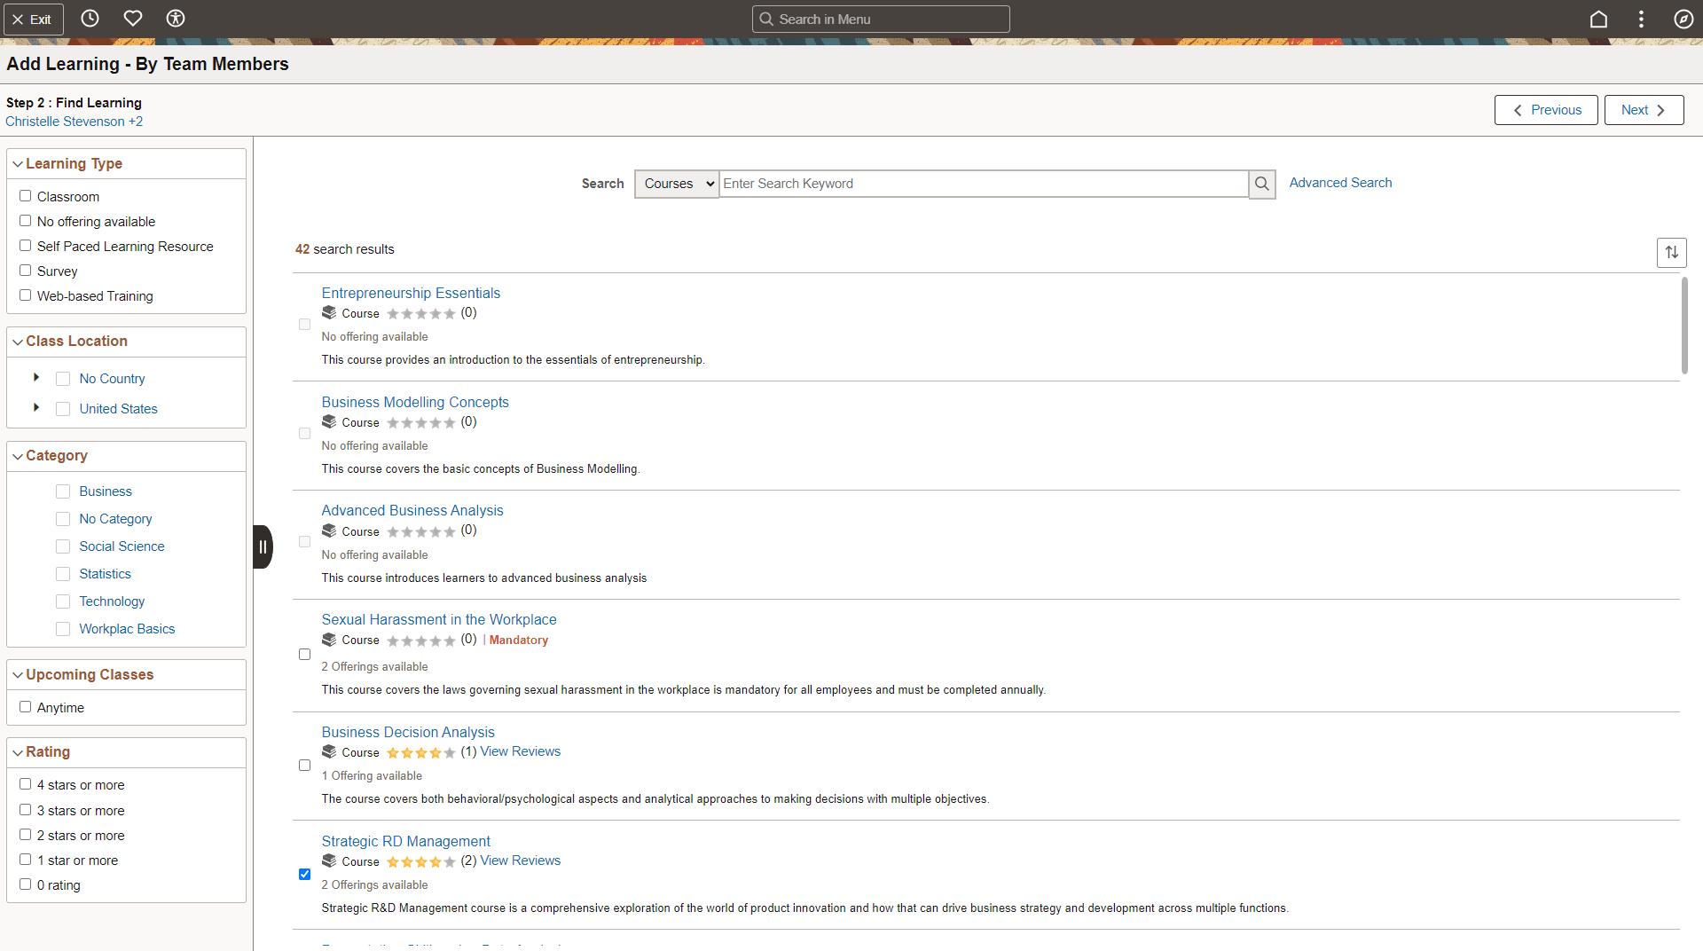Open the Recently Visited history icon
The height and width of the screenshot is (951, 1703).
[x=90, y=18]
